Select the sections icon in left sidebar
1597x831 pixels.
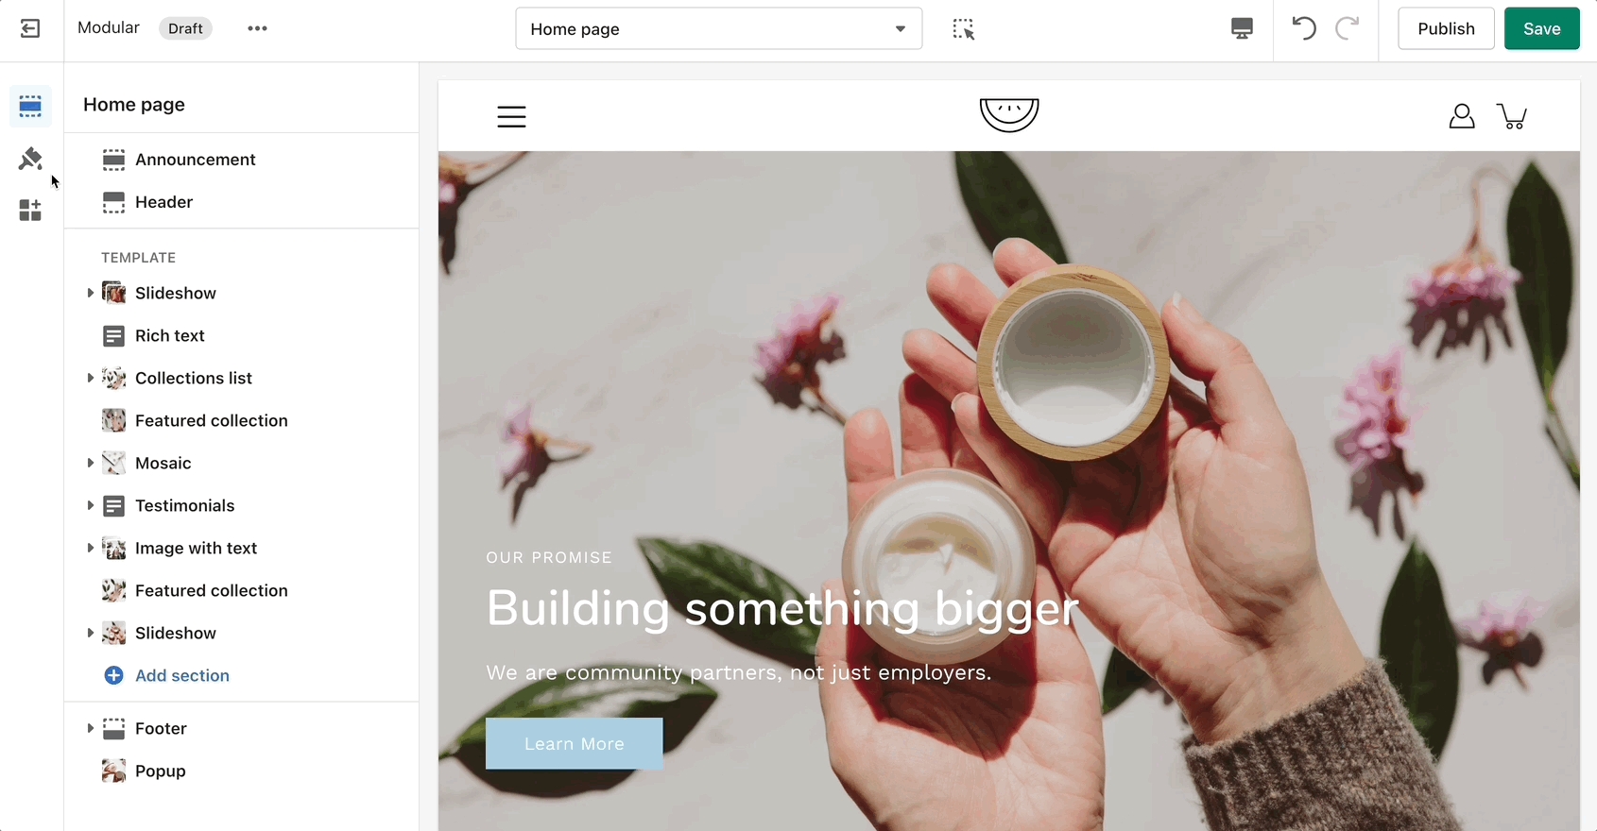30,106
